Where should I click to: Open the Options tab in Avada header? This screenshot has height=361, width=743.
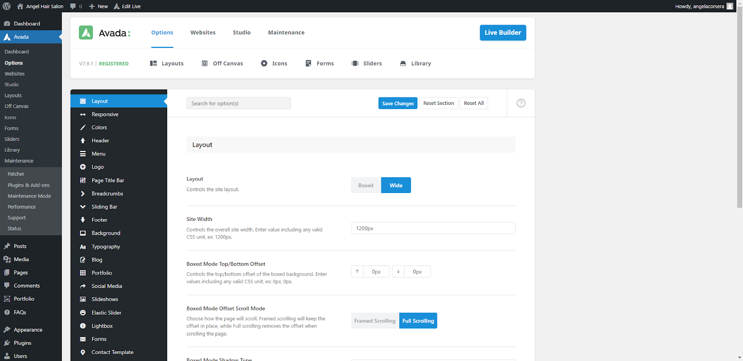tap(162, 32)
